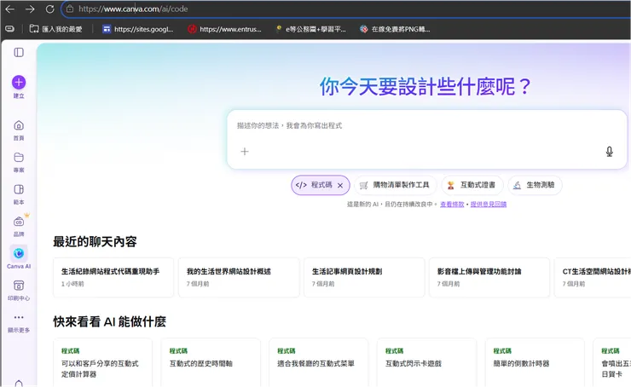Open 印刷中心 print center in sidebar
Screen dimensions: 631x387
click(19, 291)
